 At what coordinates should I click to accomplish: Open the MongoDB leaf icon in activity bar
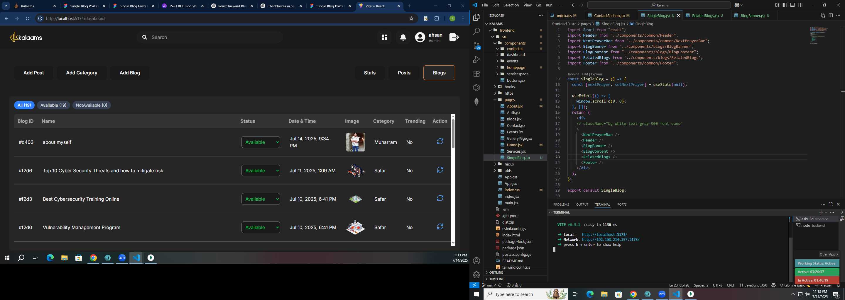pos(476,102)
